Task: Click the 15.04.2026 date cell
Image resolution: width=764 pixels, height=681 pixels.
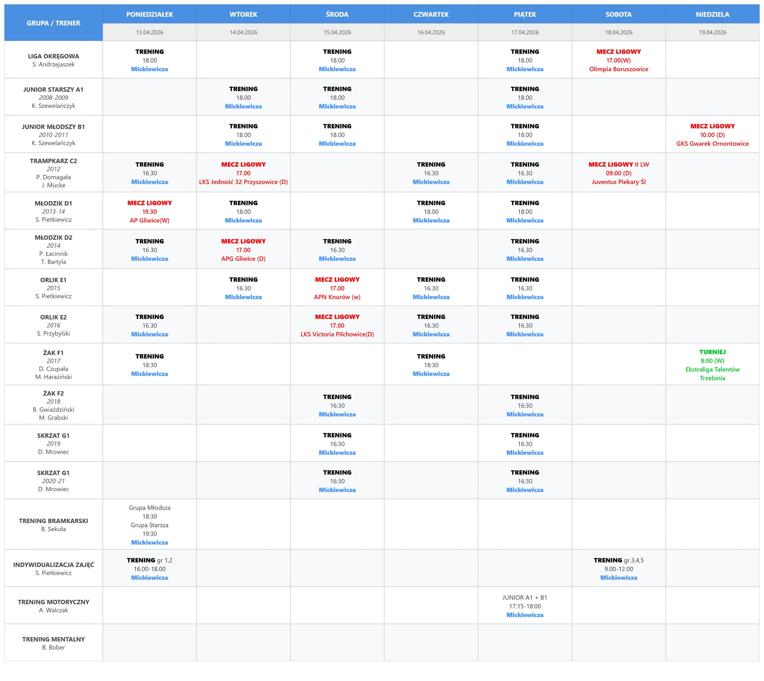Action: [x=337, y=32]
